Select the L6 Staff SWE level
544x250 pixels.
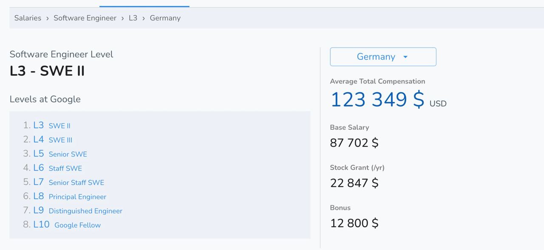click(57, 168)
